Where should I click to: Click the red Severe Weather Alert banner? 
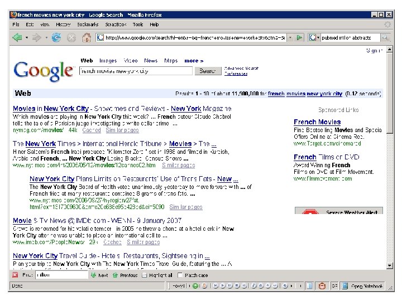click(339, 210)
